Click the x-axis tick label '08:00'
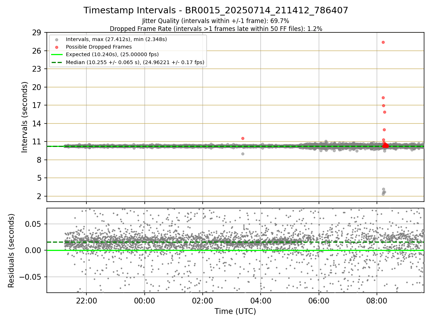Image resolution: width=432 pixels, height=324 pixels. pyautogui.click(x=377, y=301)
